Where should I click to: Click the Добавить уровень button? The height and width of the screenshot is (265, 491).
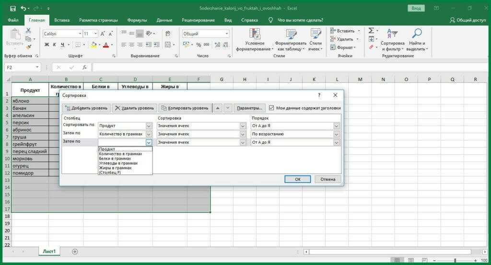click(x=86, y=108)
